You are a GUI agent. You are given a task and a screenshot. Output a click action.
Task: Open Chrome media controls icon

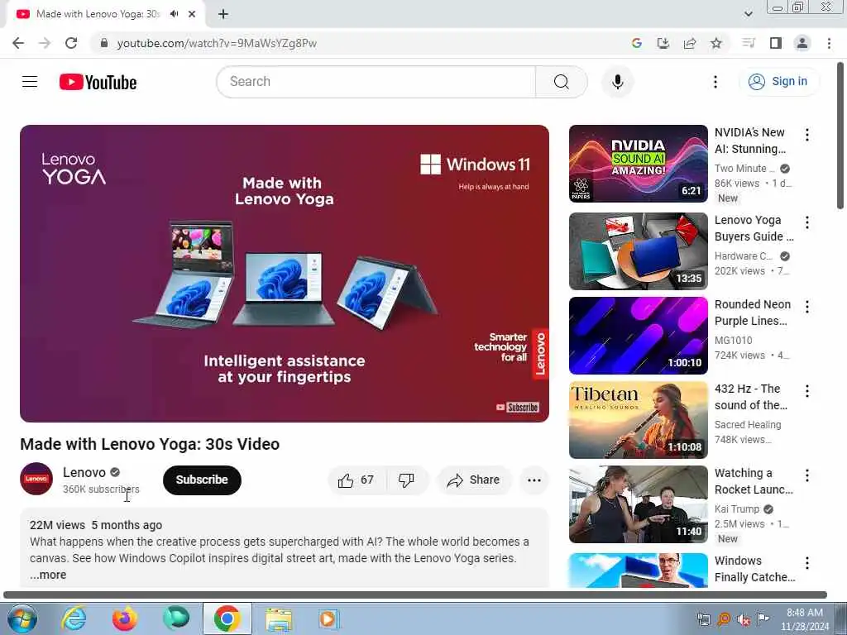click(x=748, y=43)
